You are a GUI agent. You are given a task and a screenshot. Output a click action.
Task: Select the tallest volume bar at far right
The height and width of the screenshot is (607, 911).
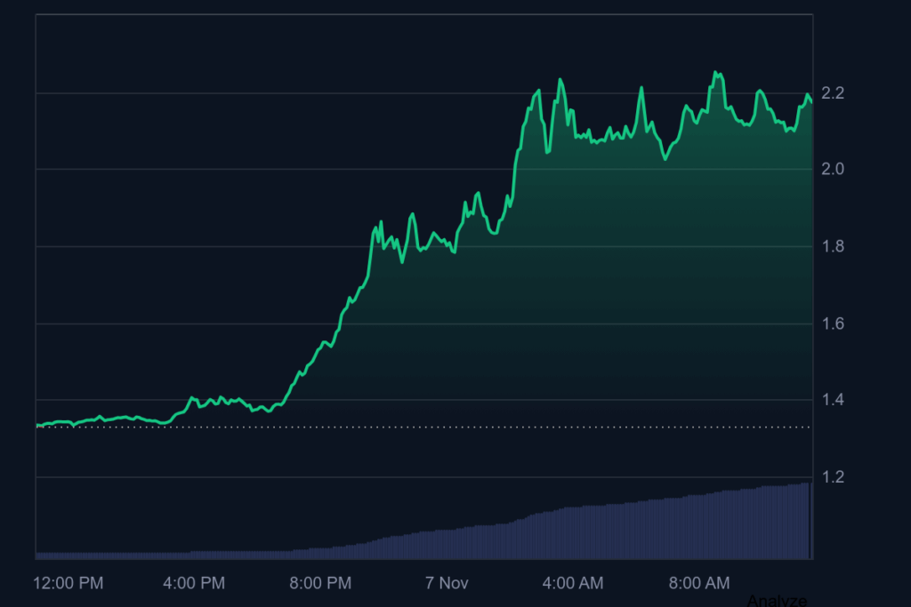[x=807, y=522]
